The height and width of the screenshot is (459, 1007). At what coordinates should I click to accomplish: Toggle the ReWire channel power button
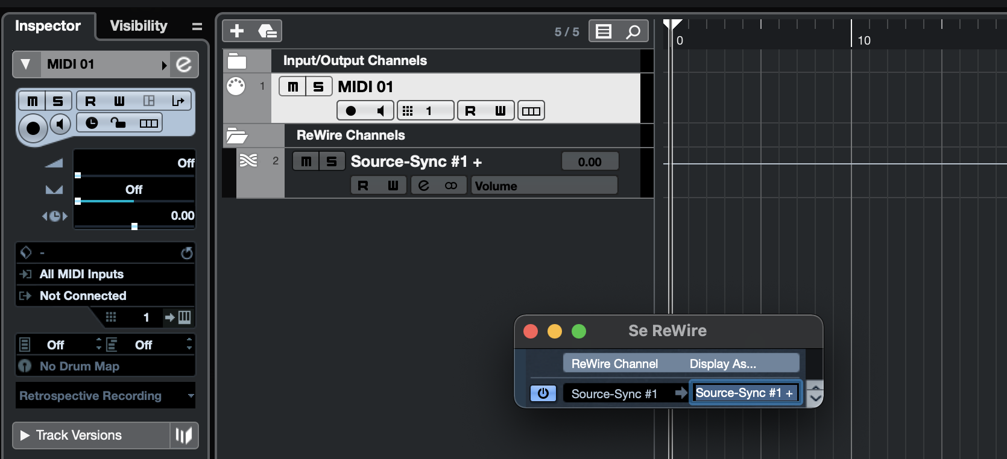[x=543, y=393]
